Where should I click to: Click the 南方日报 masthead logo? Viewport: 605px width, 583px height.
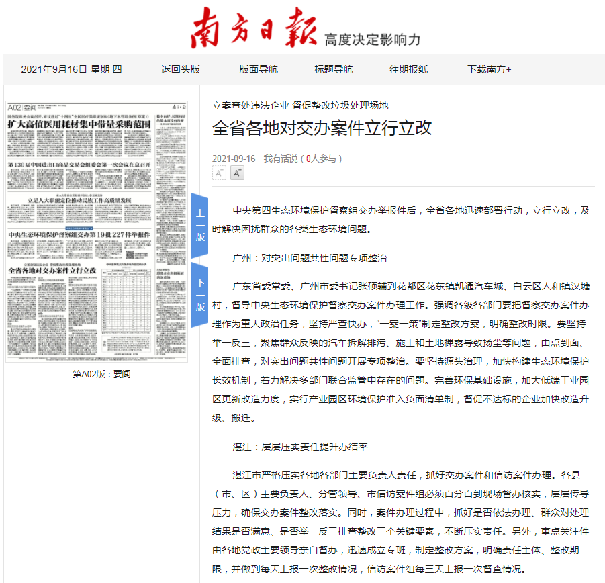(253, 28)
